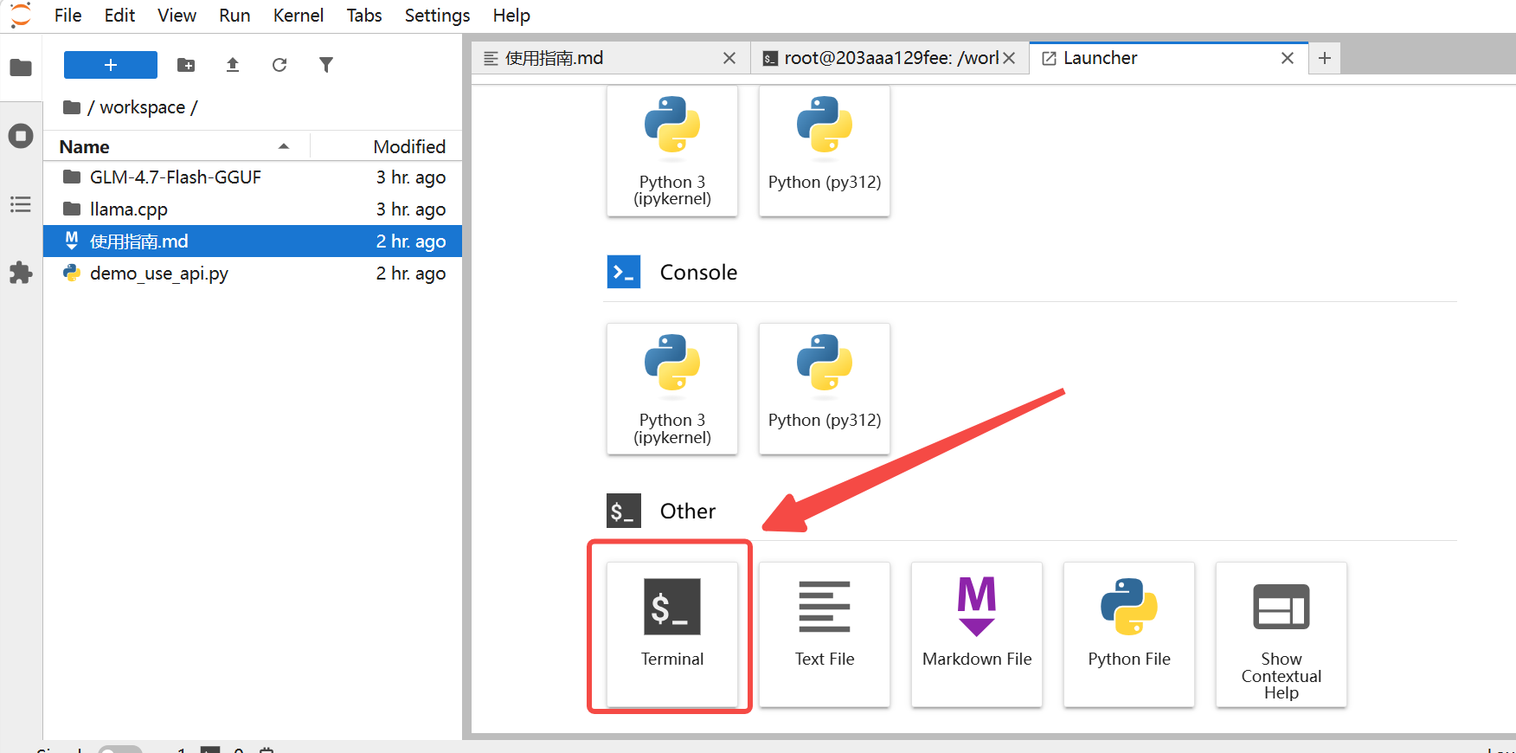
Task: Show the Table of Contents sidebar
Action: pos(21,204)
